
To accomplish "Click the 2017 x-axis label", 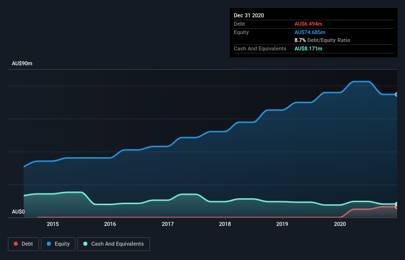I will pos(168,224).
